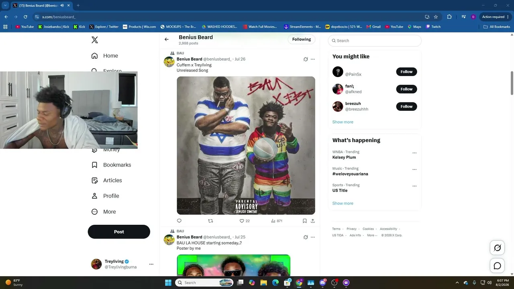Viewport: 514px width, 289px height.
Task: Open options for the Kelsey Plum trend
Action: [x=414, y=153]
